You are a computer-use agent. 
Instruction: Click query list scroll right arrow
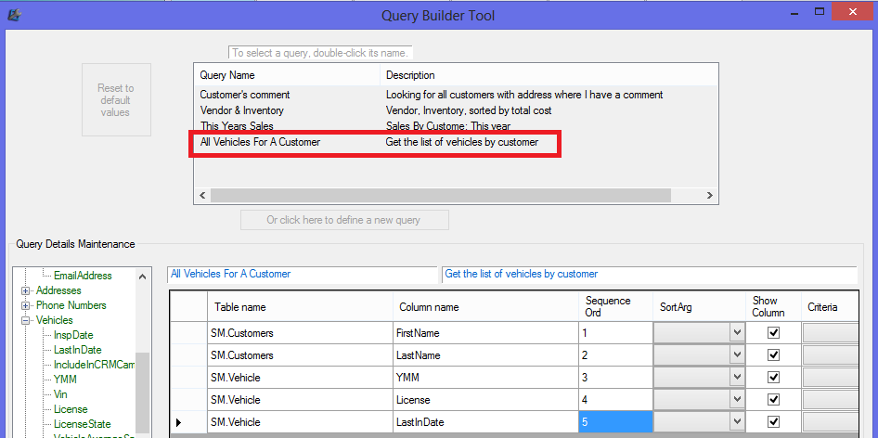pyautogui.click(x=710, y=196)
